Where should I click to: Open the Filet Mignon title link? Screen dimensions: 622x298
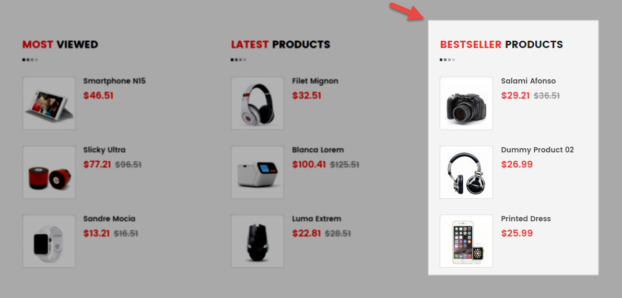pyautogui.click(x=315, y=81)
